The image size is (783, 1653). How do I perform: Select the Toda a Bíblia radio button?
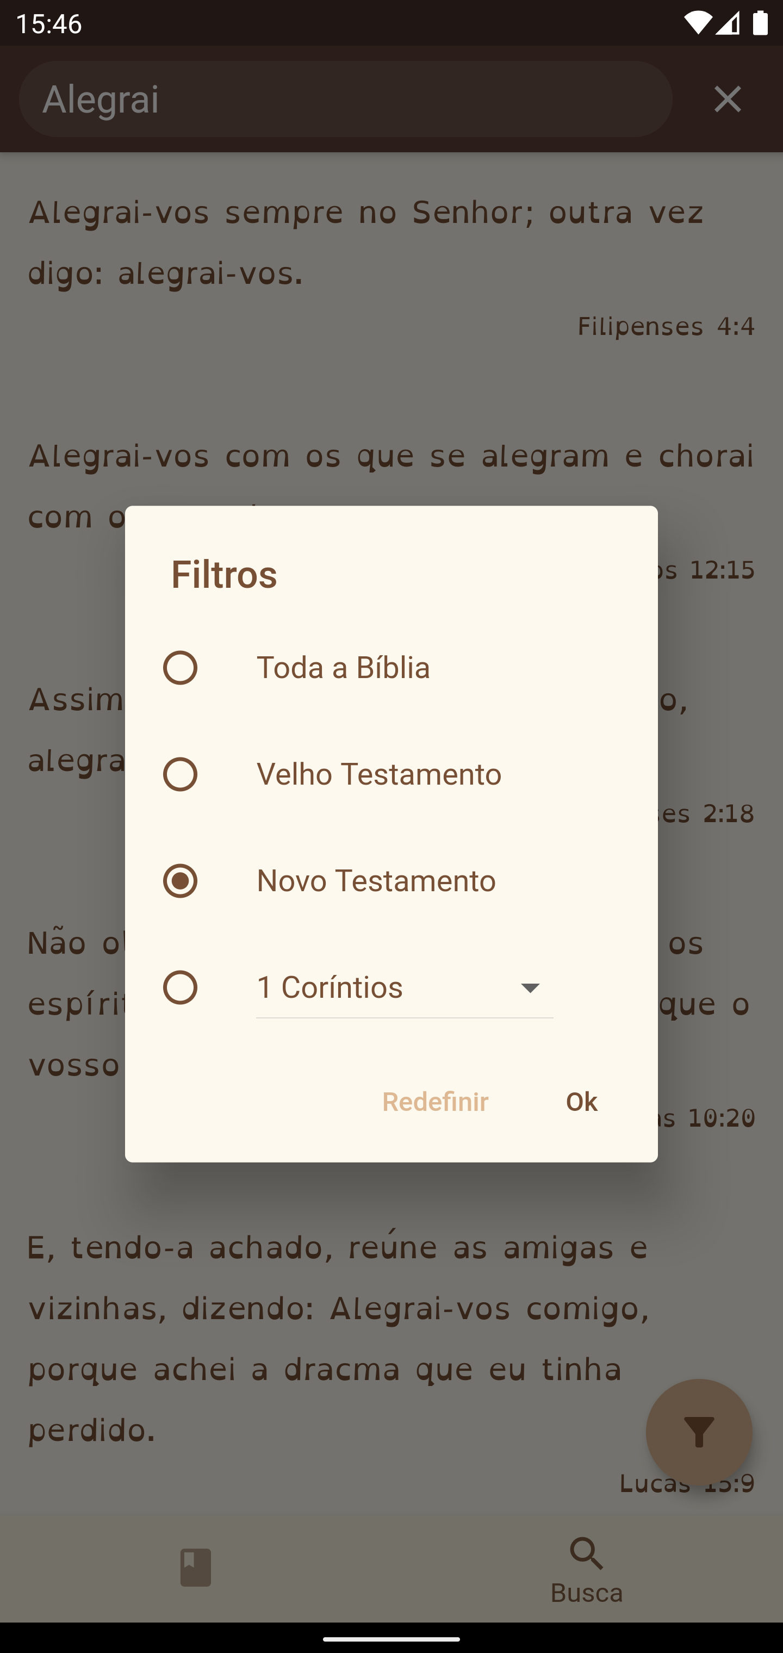(x=181, y=667)
